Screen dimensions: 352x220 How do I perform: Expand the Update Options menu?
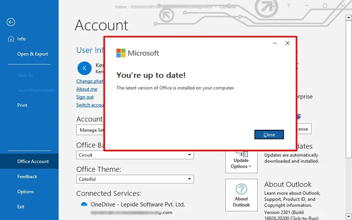pyautogui.click(x=241, y=161)
